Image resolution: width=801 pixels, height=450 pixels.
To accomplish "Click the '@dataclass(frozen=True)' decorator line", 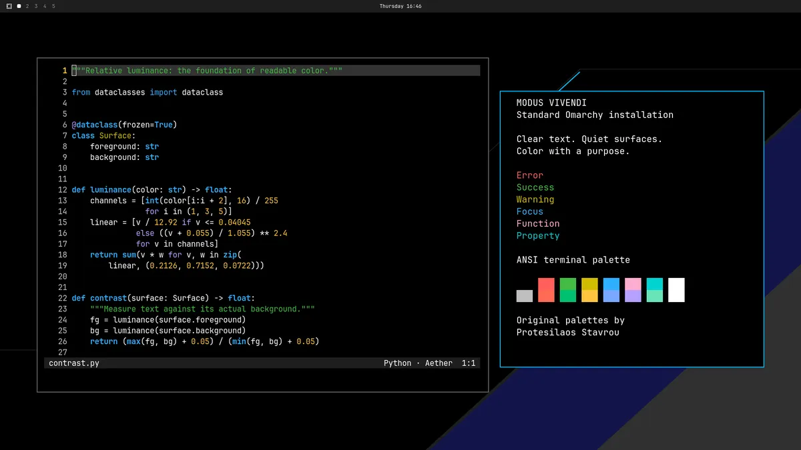I will pyautogui.click(x=124, y=125).
